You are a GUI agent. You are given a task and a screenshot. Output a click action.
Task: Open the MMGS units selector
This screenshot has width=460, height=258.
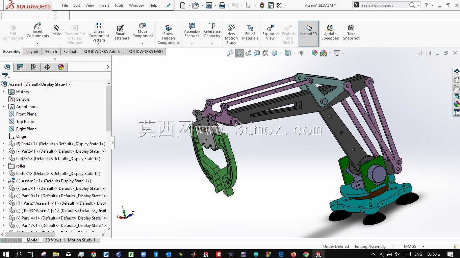point(413,247)
